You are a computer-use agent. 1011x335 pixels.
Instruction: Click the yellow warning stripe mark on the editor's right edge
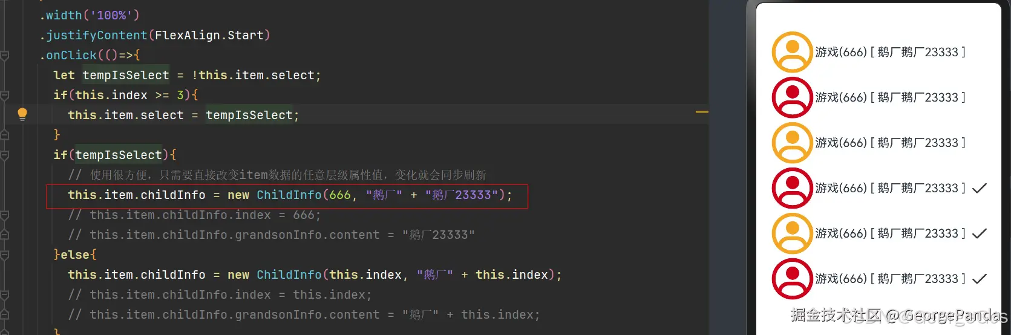[x=702, y=112]
